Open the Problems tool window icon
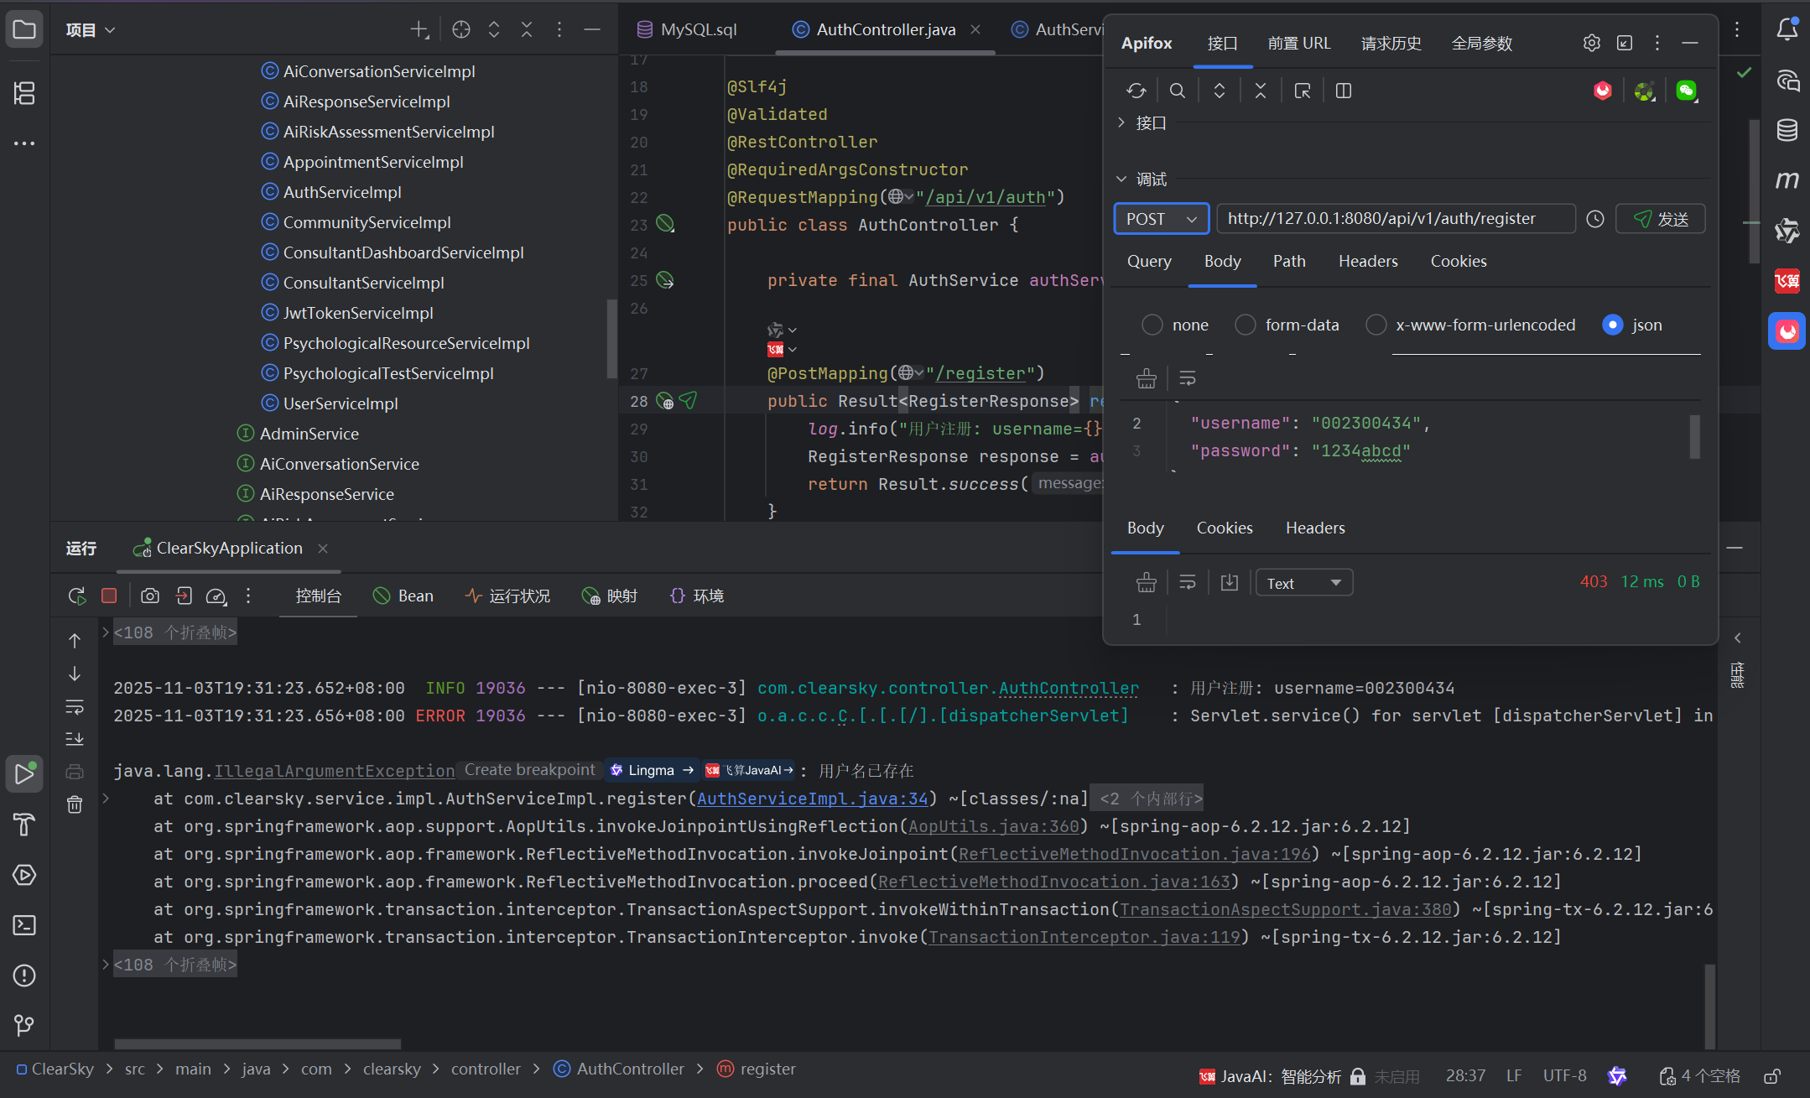1810x1098 pixels. click(24, 976)
